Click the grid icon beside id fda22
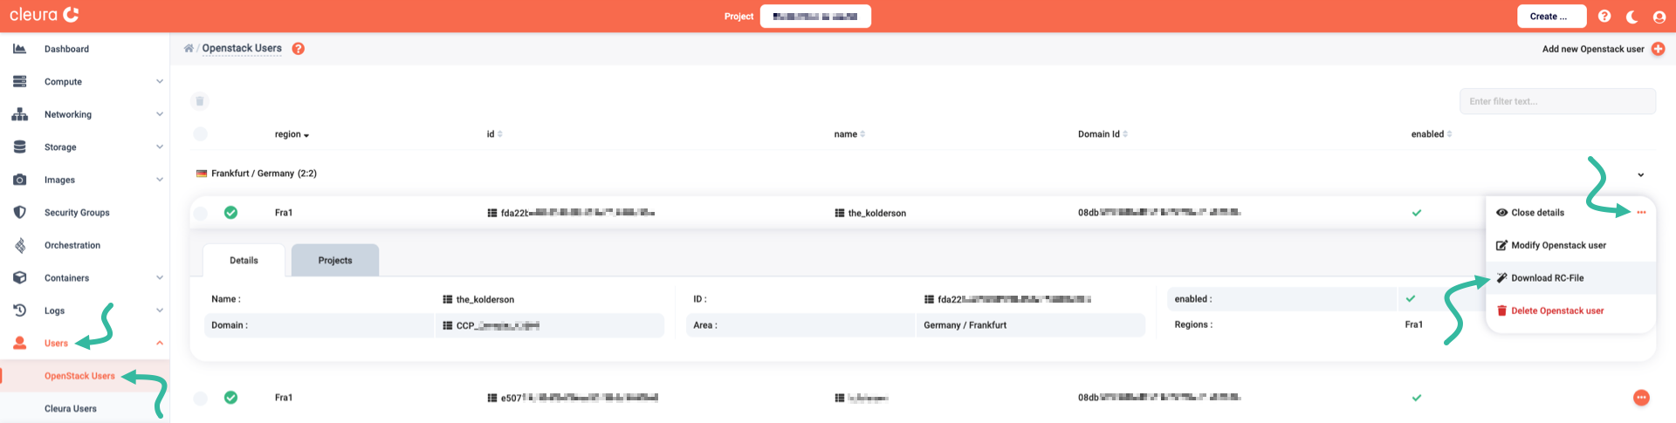Screen dimensions: 1676x423 492,213
